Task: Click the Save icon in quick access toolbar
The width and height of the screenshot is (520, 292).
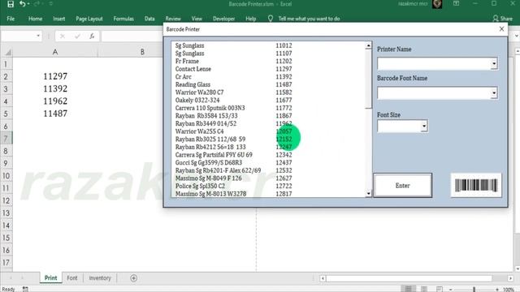Action: tap(11, 4)
